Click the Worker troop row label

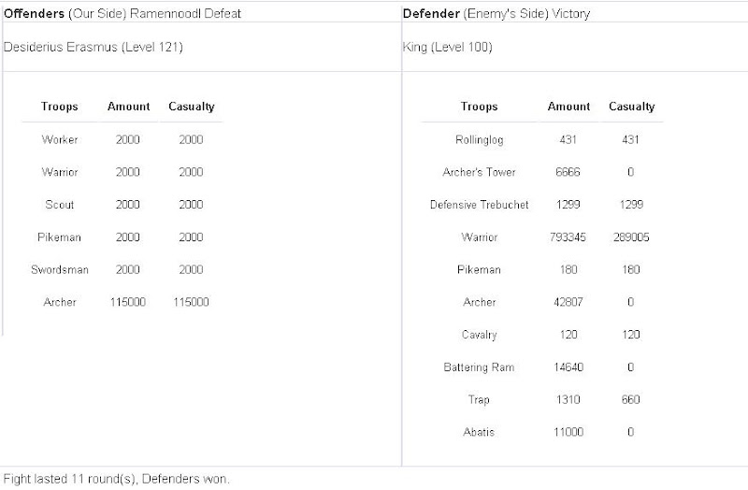tap(60, 140)
